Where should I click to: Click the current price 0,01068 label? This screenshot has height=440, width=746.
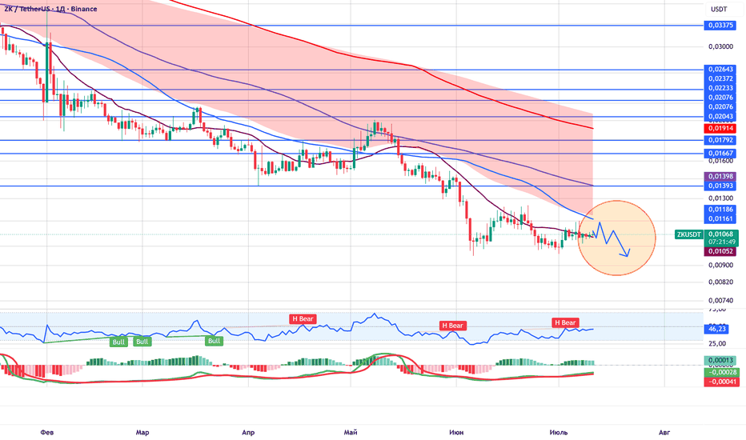tap(720, 234)
